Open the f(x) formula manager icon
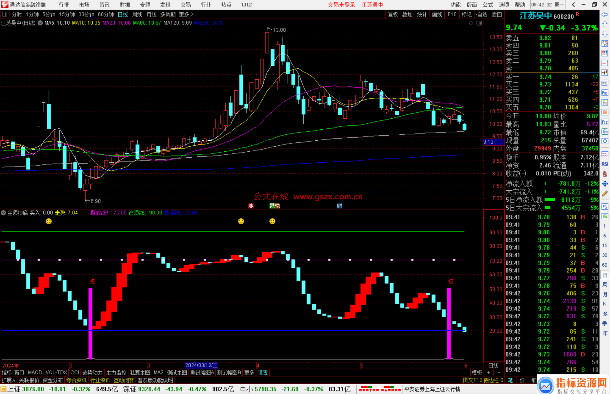 605,132
